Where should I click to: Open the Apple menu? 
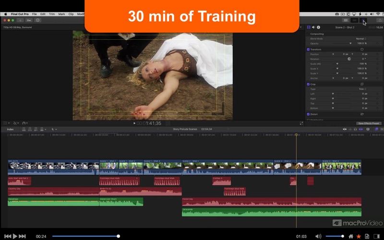coord(5,14)
